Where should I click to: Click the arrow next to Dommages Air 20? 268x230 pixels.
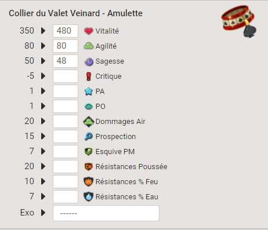pos(44,121)
